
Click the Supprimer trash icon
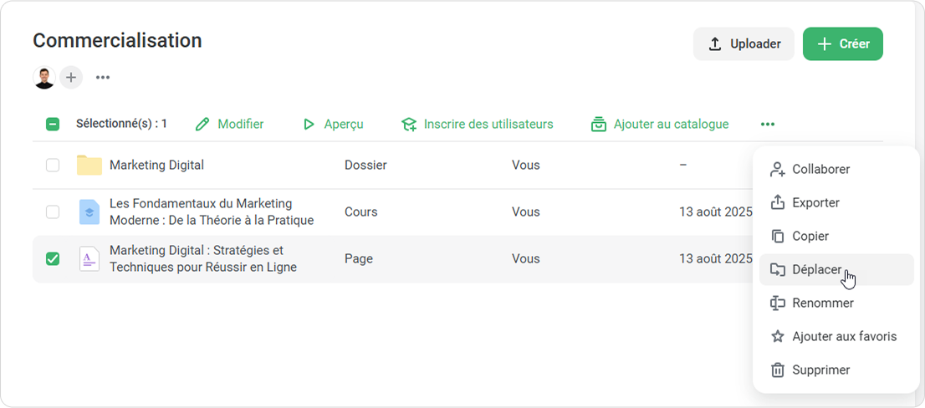coord(778,370)
